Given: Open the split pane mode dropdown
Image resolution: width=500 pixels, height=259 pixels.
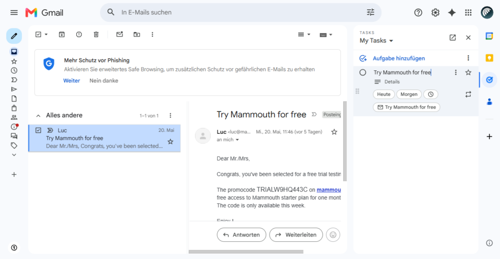Looking at the screenshot, I should tap(304, 34).
